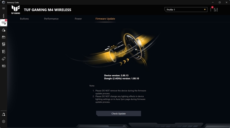Switch to the Buttons tab
Screen dimensions: 230x128
(x=24, y=19)
